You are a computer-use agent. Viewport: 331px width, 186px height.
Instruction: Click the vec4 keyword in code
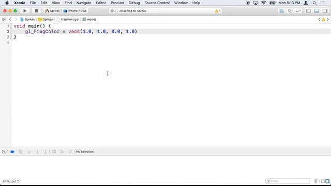[x=74, y=32]
